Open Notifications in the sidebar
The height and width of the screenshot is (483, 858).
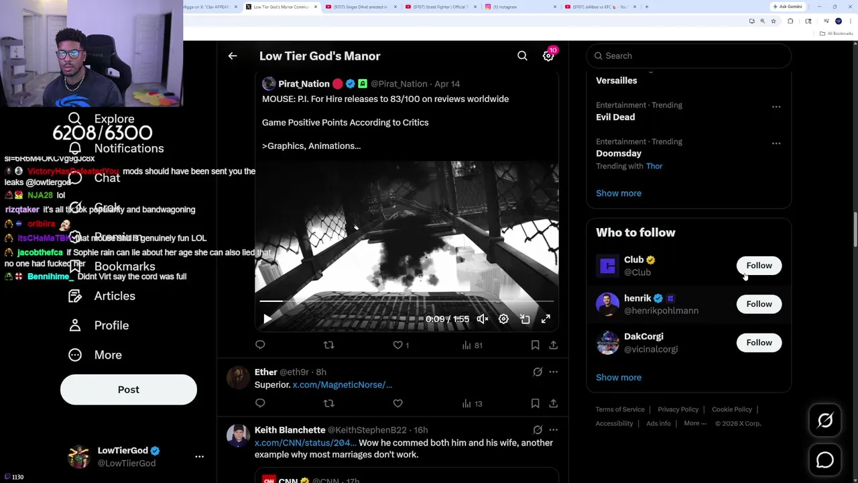tap(116, 148)
